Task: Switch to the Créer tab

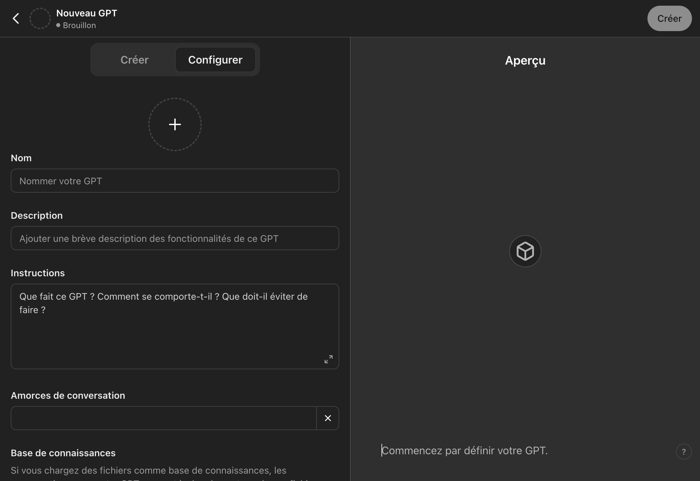Action: (x=134, y=60)
